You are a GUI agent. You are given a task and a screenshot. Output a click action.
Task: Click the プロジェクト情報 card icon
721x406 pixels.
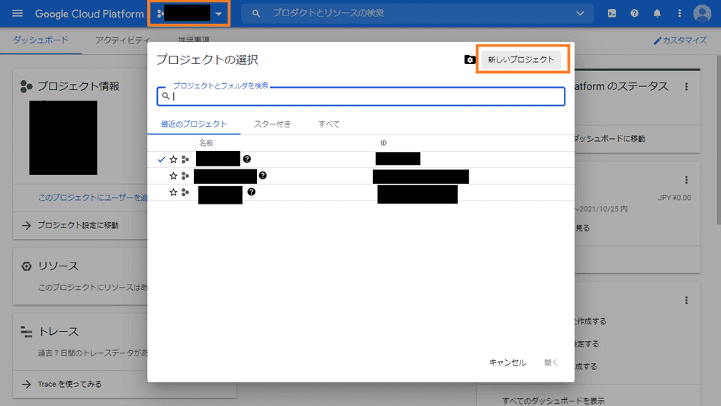tap(26, 86)
